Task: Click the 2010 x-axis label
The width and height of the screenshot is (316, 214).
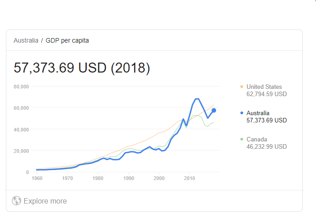Action: 189,178
